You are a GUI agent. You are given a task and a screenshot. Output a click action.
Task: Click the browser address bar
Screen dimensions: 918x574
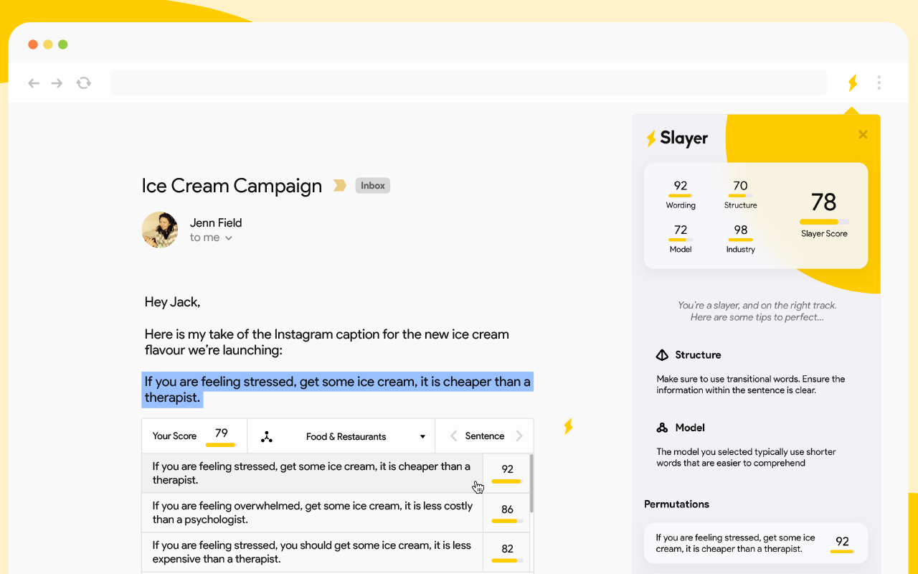[x=468, y=83]
